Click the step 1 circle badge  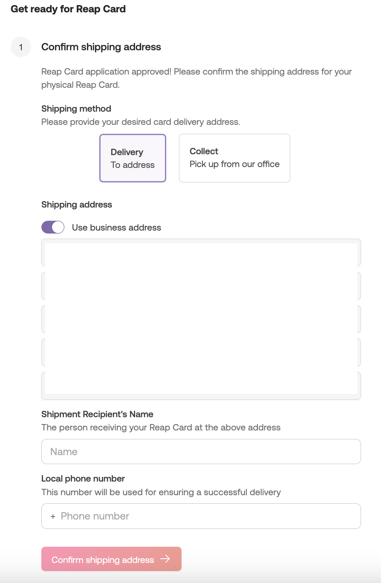(21, 47)
